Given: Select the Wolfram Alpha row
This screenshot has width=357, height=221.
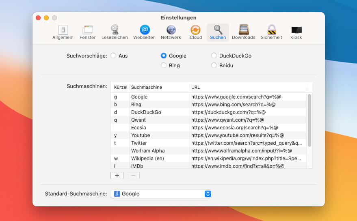Looking at the screenshot, I should [x=208, y=151].
